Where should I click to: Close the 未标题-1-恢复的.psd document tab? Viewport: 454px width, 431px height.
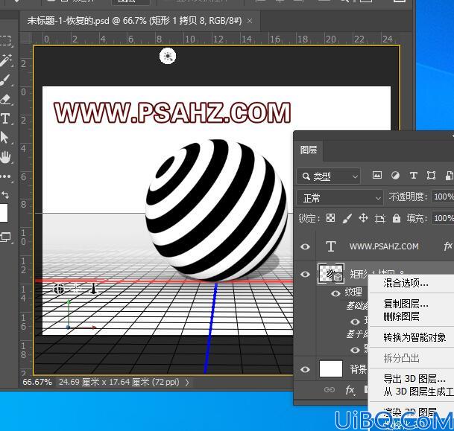click(250, 21)
